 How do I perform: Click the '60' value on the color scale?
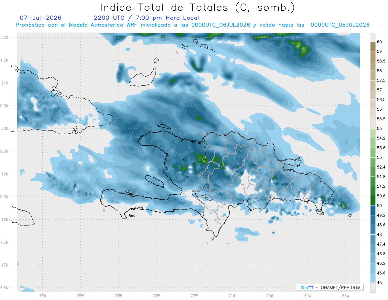(x=380, y=42)
